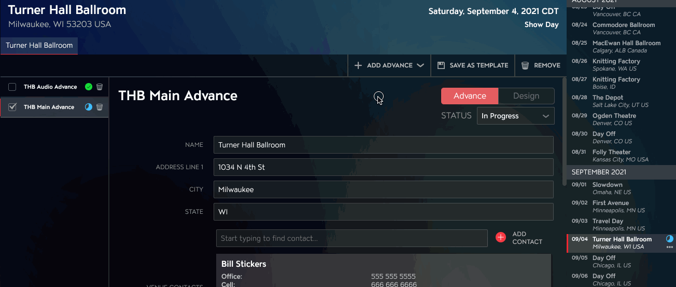
Task: Select the Turner Hall Ballroom tab
Action: (39, 46)
